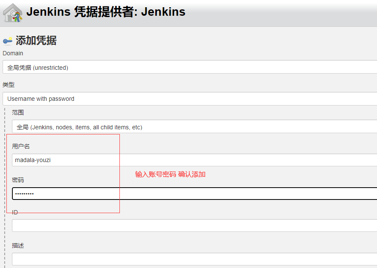This screenshot has height=268, width=377.
Task: Click into the empty 描述 field
Action: point(194,259)
